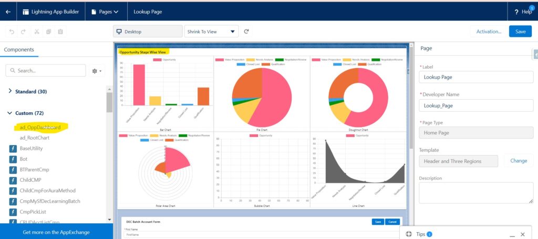Viewport: 538px width, 239px height.
Task: Click the Bot component lightning icon
Action: coord(13,159)
